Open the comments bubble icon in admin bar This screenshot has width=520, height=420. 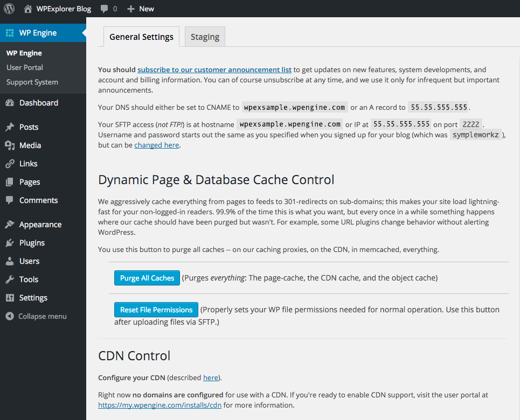104,9
